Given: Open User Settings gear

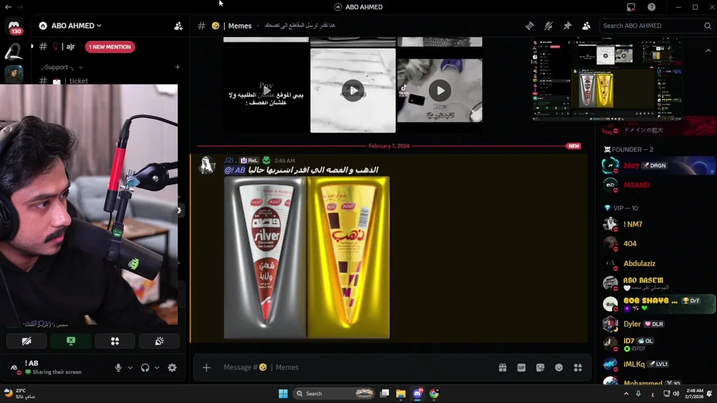Looking at the screenshot, I should 172,368.
